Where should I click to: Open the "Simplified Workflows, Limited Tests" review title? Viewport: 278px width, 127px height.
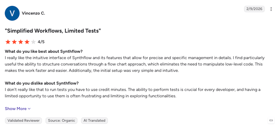53,31
